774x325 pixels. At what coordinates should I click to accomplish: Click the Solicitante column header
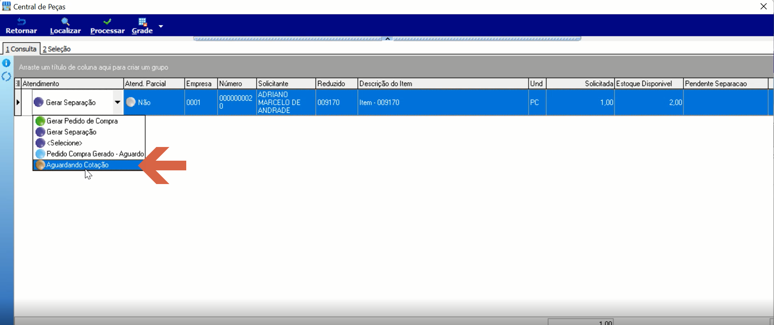point(286,83)
